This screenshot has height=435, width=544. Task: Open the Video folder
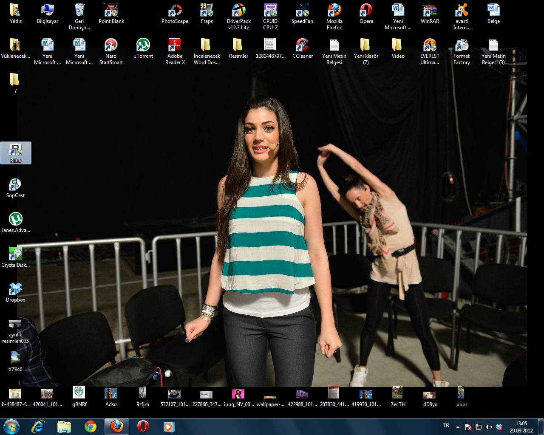(398, 48)
